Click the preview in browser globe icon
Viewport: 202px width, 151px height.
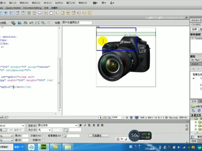[x=20, y=23]
